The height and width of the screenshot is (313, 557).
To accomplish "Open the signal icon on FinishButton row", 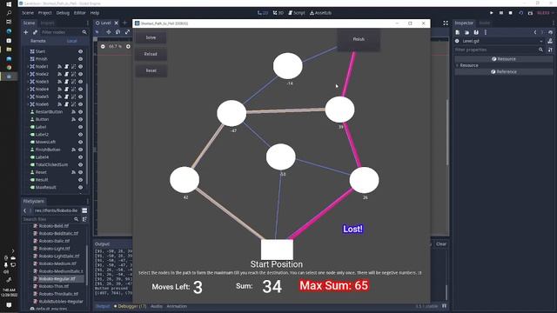I will [x=73, y=150].
